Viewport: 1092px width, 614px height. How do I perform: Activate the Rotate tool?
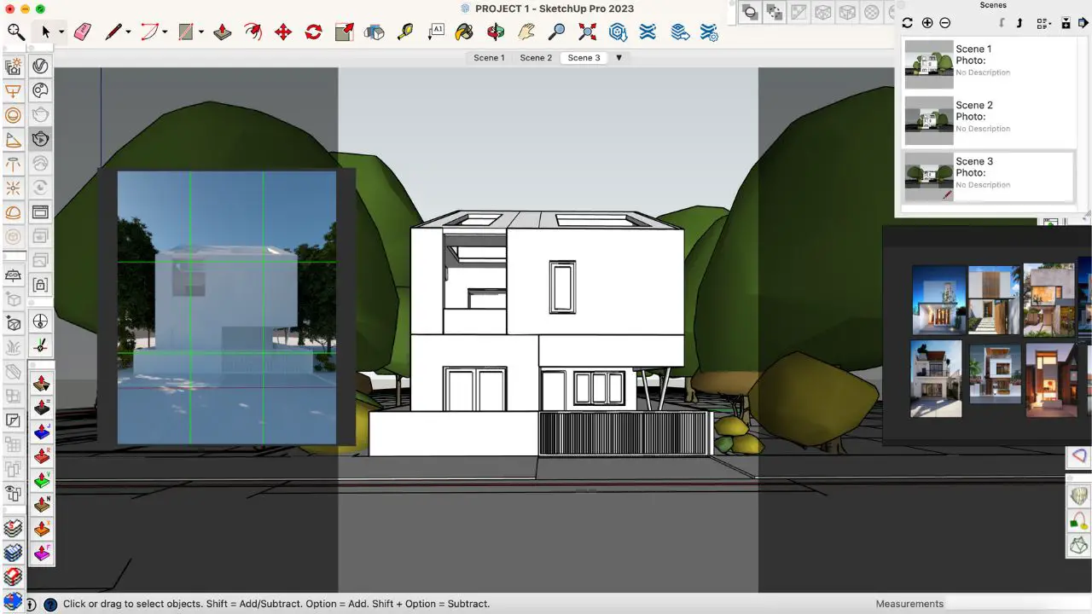[314, 32]
